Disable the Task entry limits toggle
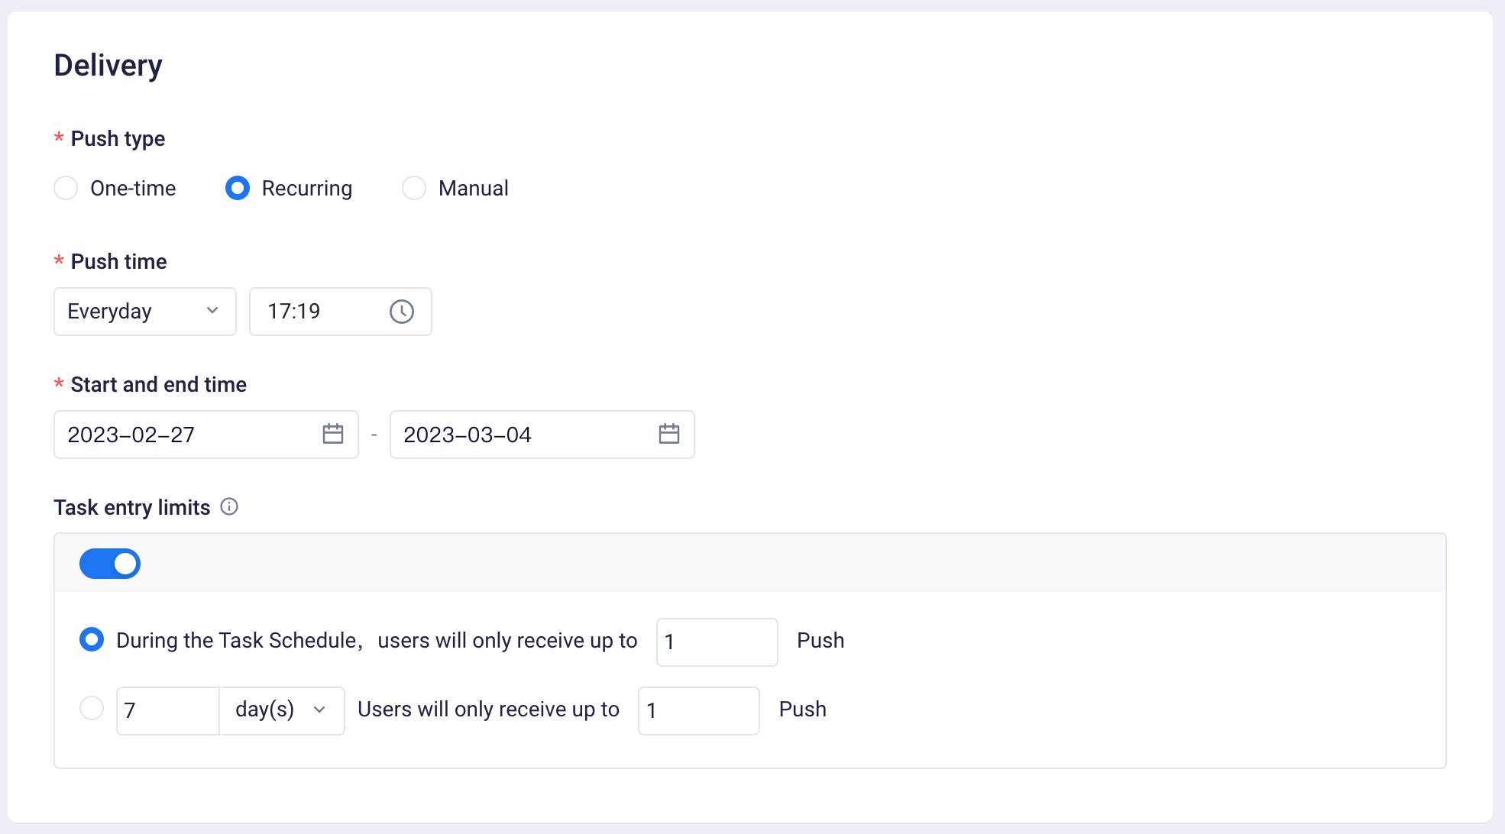This screenshot has height=834, width=1505. coord(110,564)
